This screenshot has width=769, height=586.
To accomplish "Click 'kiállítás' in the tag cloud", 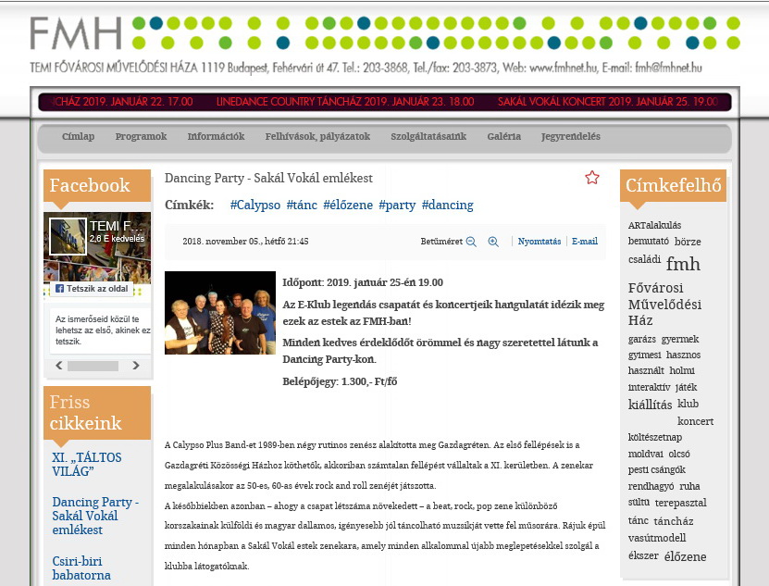I will (x=650, y=405).
